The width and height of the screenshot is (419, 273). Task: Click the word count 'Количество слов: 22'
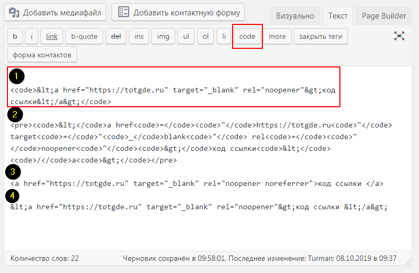point(45,258)
